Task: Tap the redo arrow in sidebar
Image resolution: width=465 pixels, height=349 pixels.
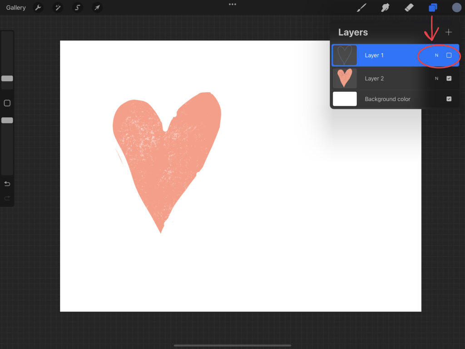Action: pos(7,198)
